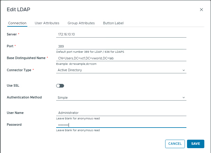211x153 pixels.
Task: Click the Server field containing 172.16.10.10
Action: [121, 35]
